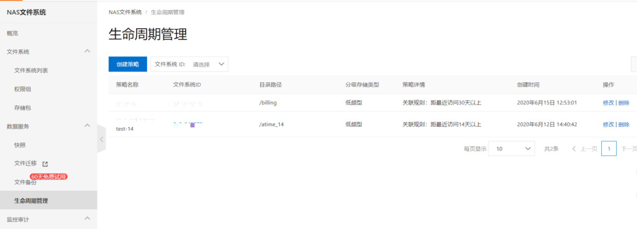
Task: Open 文件系统列表 in the sidebar
Action: coord(31,70)
